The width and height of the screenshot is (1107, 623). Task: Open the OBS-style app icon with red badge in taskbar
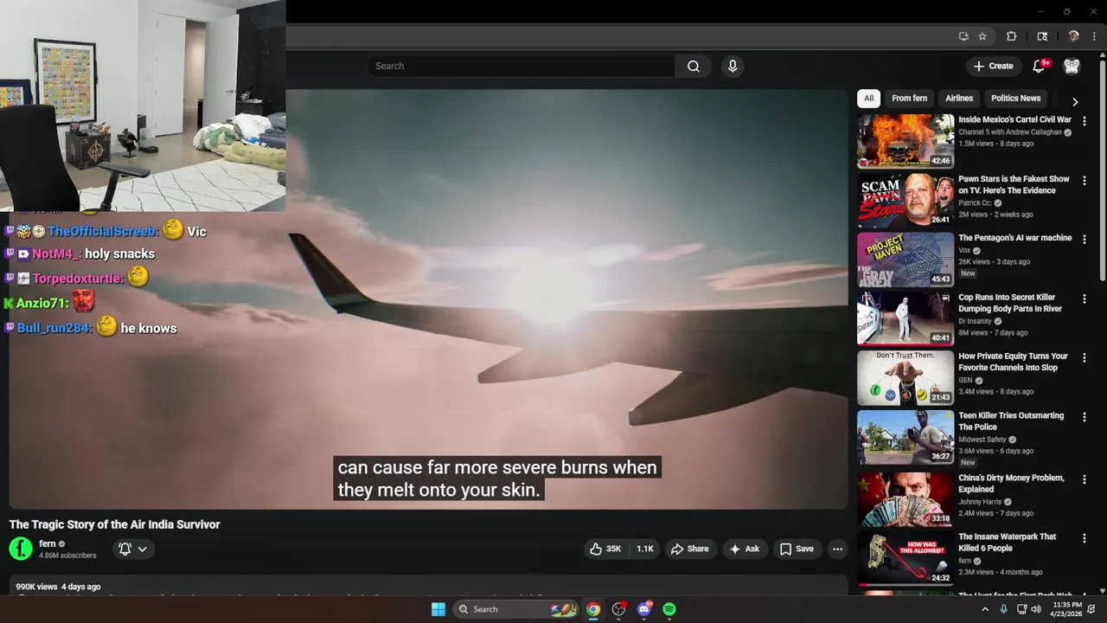pyautogui.click(x=618, y=609)
